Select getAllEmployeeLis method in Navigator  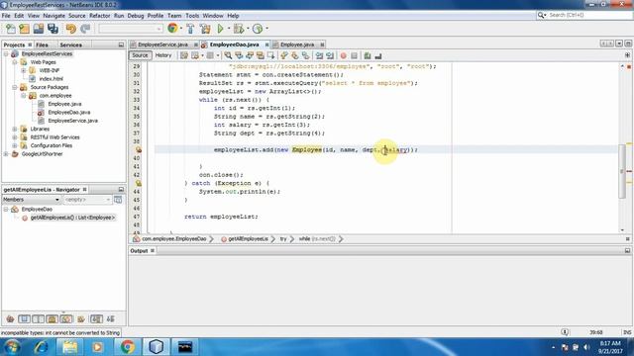[72, 218]
